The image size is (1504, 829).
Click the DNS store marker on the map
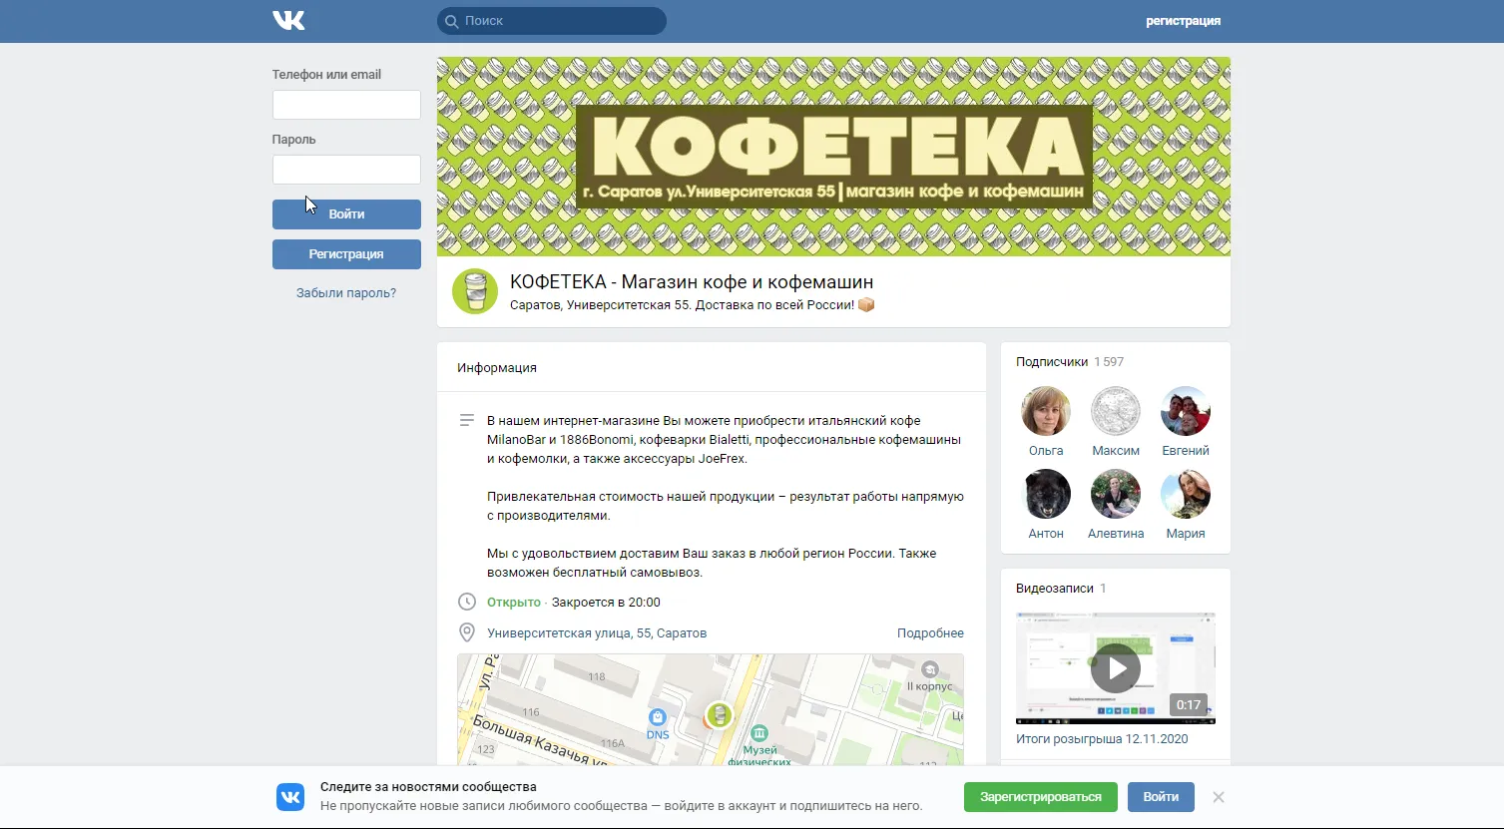(657, 717)
